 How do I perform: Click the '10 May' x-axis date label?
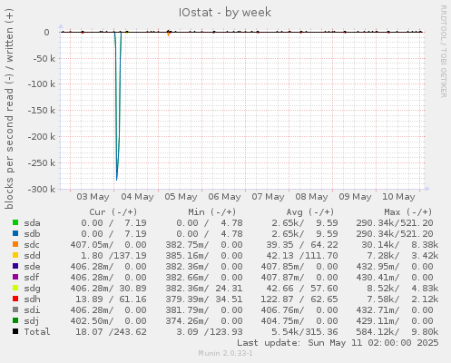398,197
